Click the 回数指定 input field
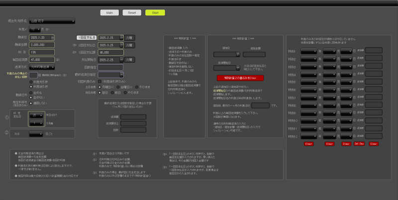Screen dimensions: 398x200 110,67
